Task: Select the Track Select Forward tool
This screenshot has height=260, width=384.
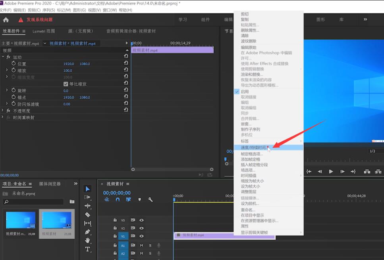Action: coord(87,197)
